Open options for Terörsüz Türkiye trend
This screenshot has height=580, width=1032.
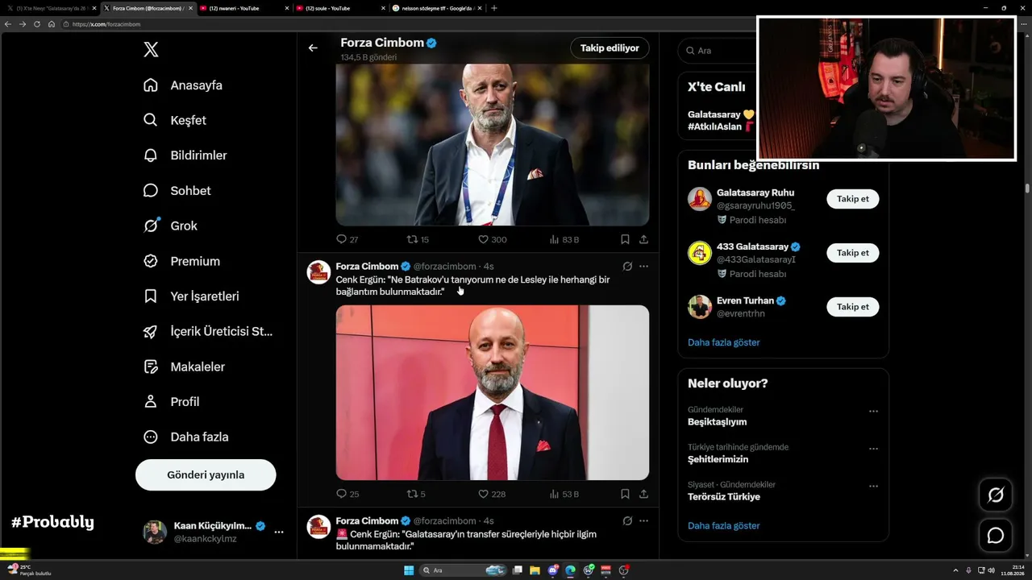tap(873, 487)
